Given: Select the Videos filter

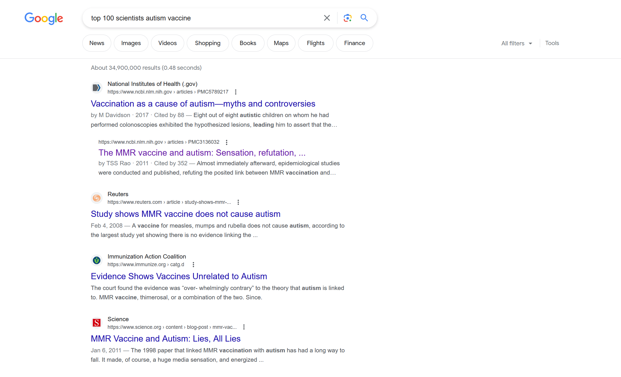Looking at the screenshot, I should pyautogui.click(x=167, y=43).
